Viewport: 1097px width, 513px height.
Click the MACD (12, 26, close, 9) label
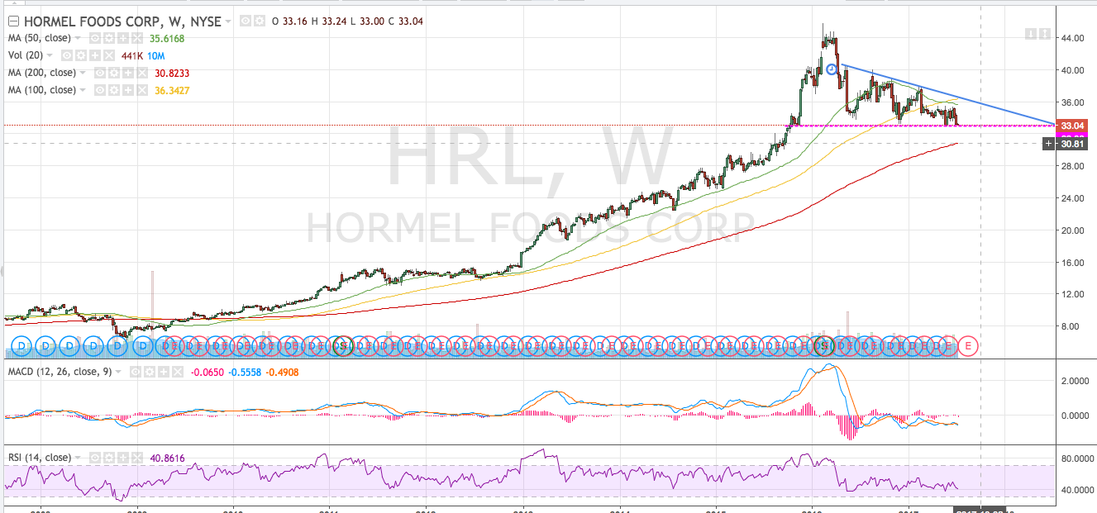pyautogui.click(x=60, y=373)
